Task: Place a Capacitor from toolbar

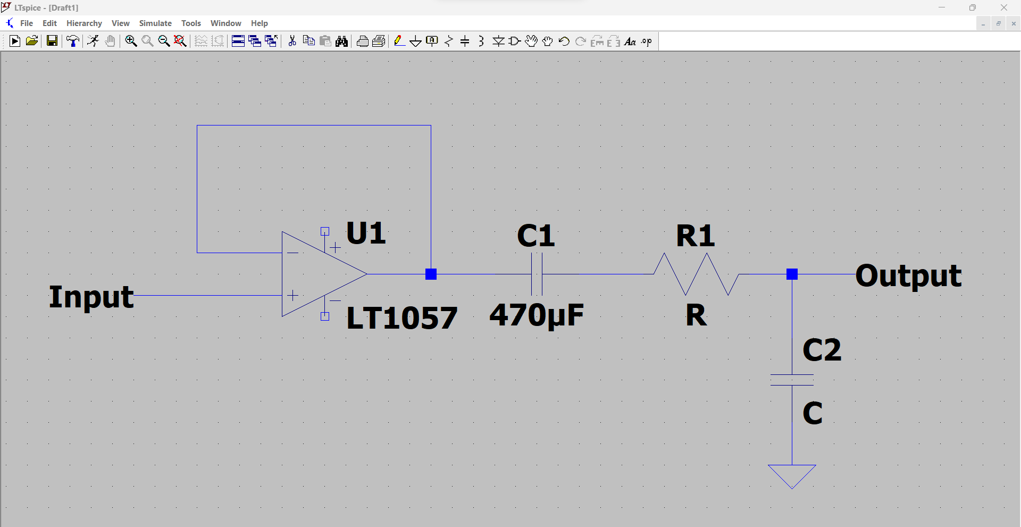Action: pos(465,41)
